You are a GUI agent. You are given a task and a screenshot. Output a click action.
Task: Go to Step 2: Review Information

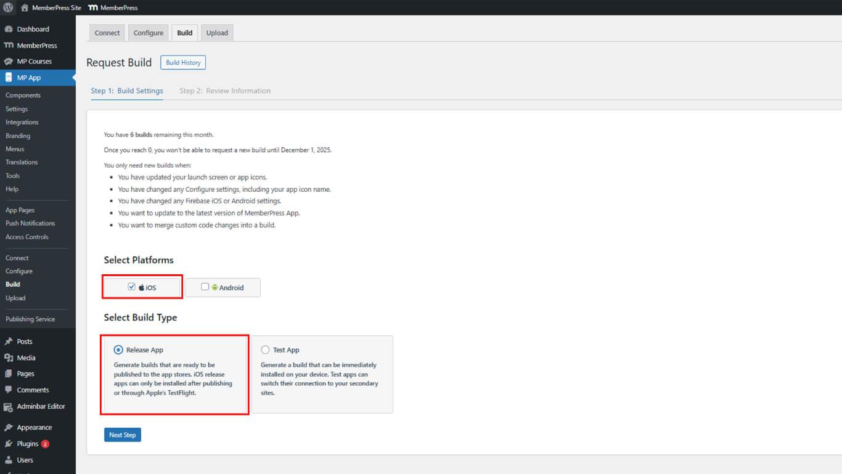tap(225, 91)
